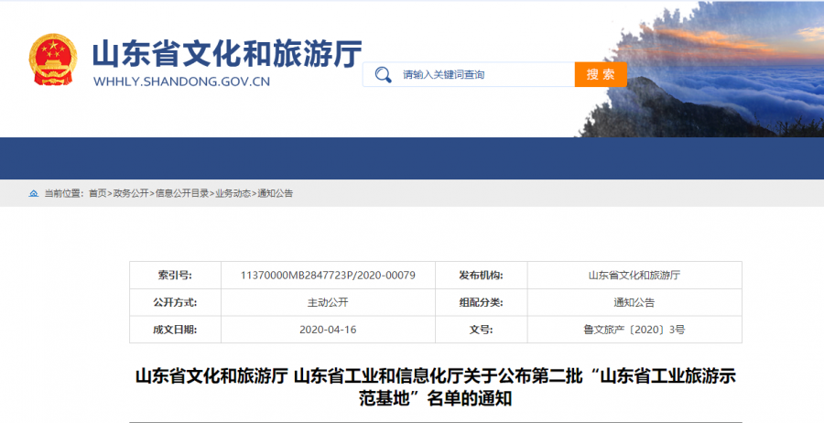The height and width of the screenshot is (423, 824).
Task: Click document number 鲁文旅产〔2020〕3号
Action: (634, 330)
